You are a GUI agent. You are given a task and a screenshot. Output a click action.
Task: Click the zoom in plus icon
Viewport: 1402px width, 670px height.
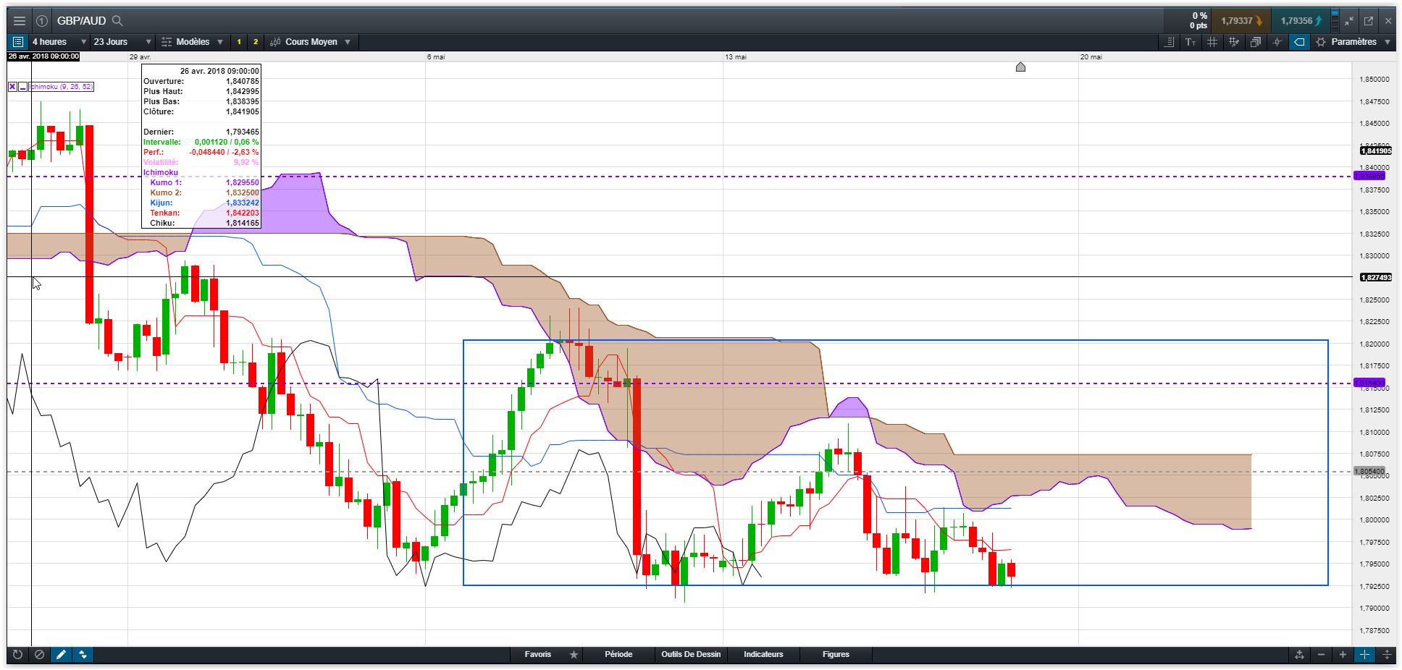(x=1343, y=654)
